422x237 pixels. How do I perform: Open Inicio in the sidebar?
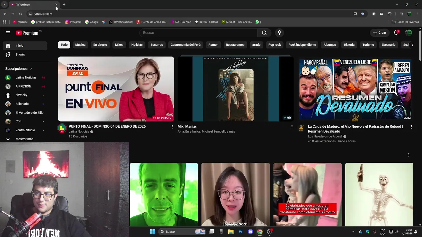(x=25, y=46)
